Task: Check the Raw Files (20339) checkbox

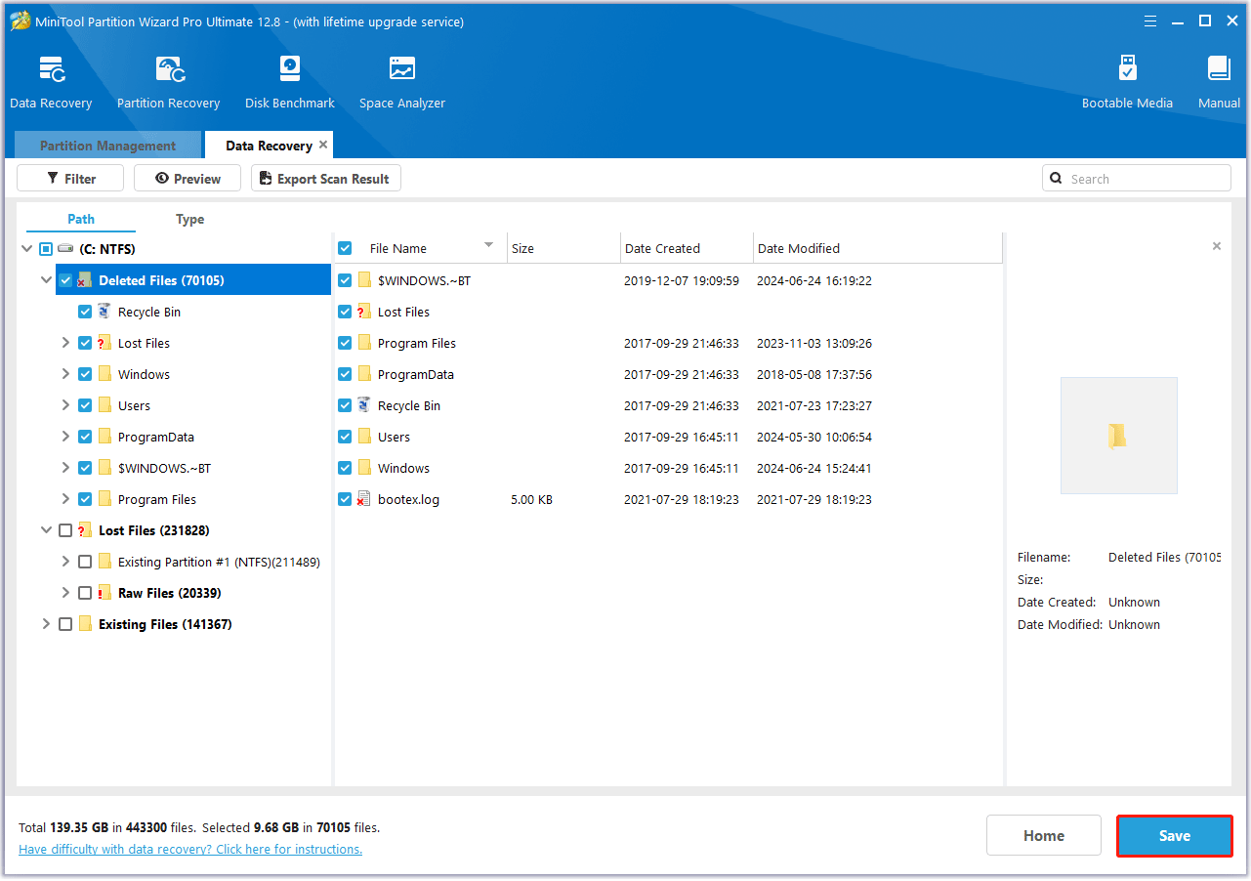Action: pos(85,593)
